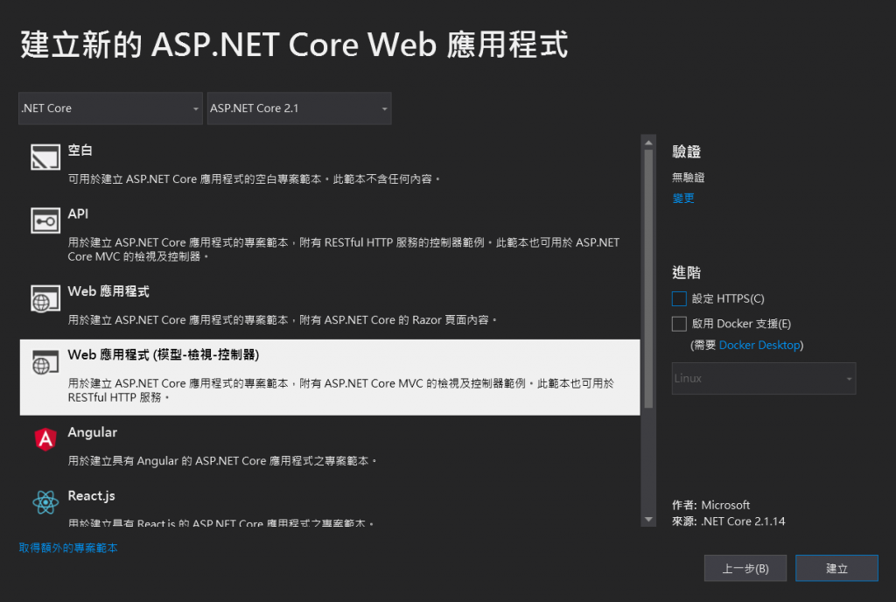The height and width of the screenshot is (602, 896).
Task: Select the Web 應用程式 template title
Action: click(108, 291)
